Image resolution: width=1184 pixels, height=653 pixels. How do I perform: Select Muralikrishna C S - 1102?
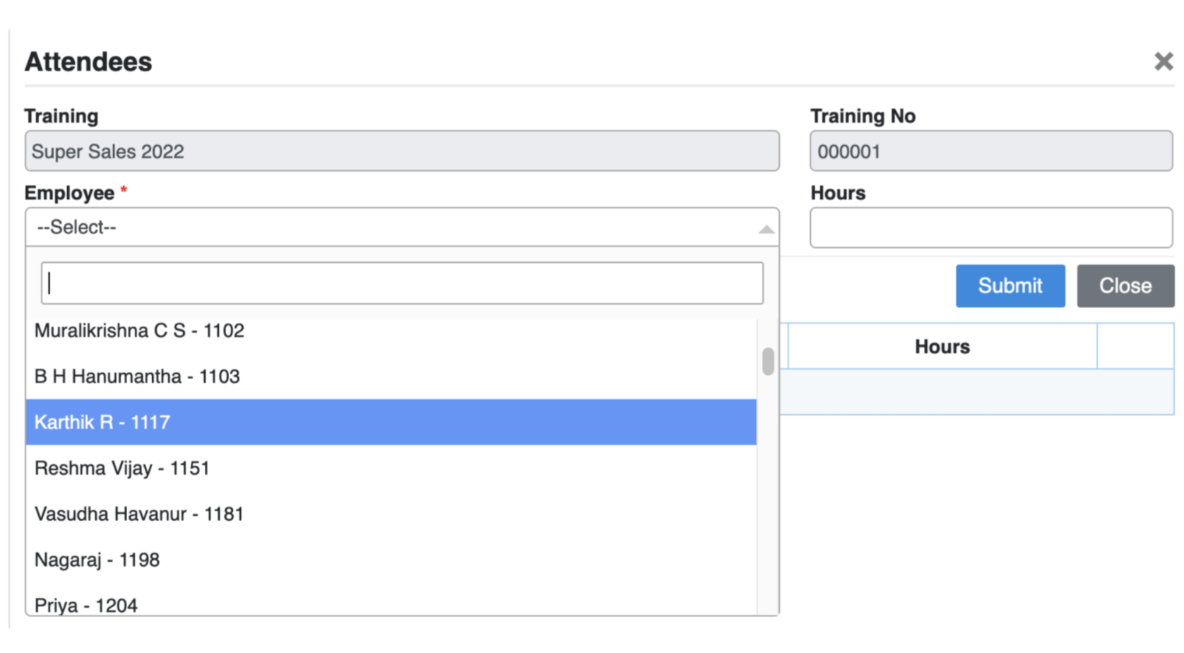tap(391, 331)
